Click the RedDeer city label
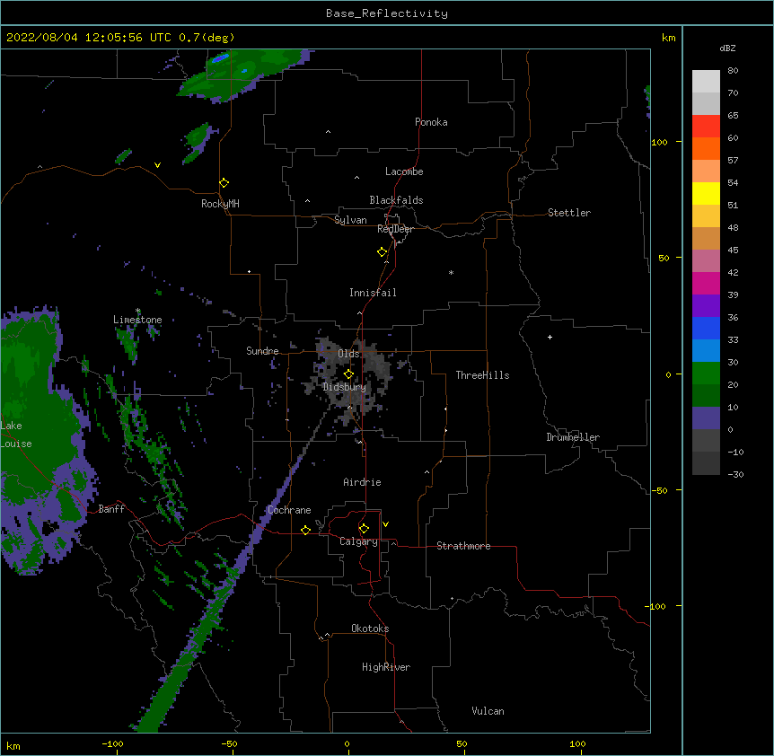774x756 pixels. pyautogui.click(x=396, y=229)
